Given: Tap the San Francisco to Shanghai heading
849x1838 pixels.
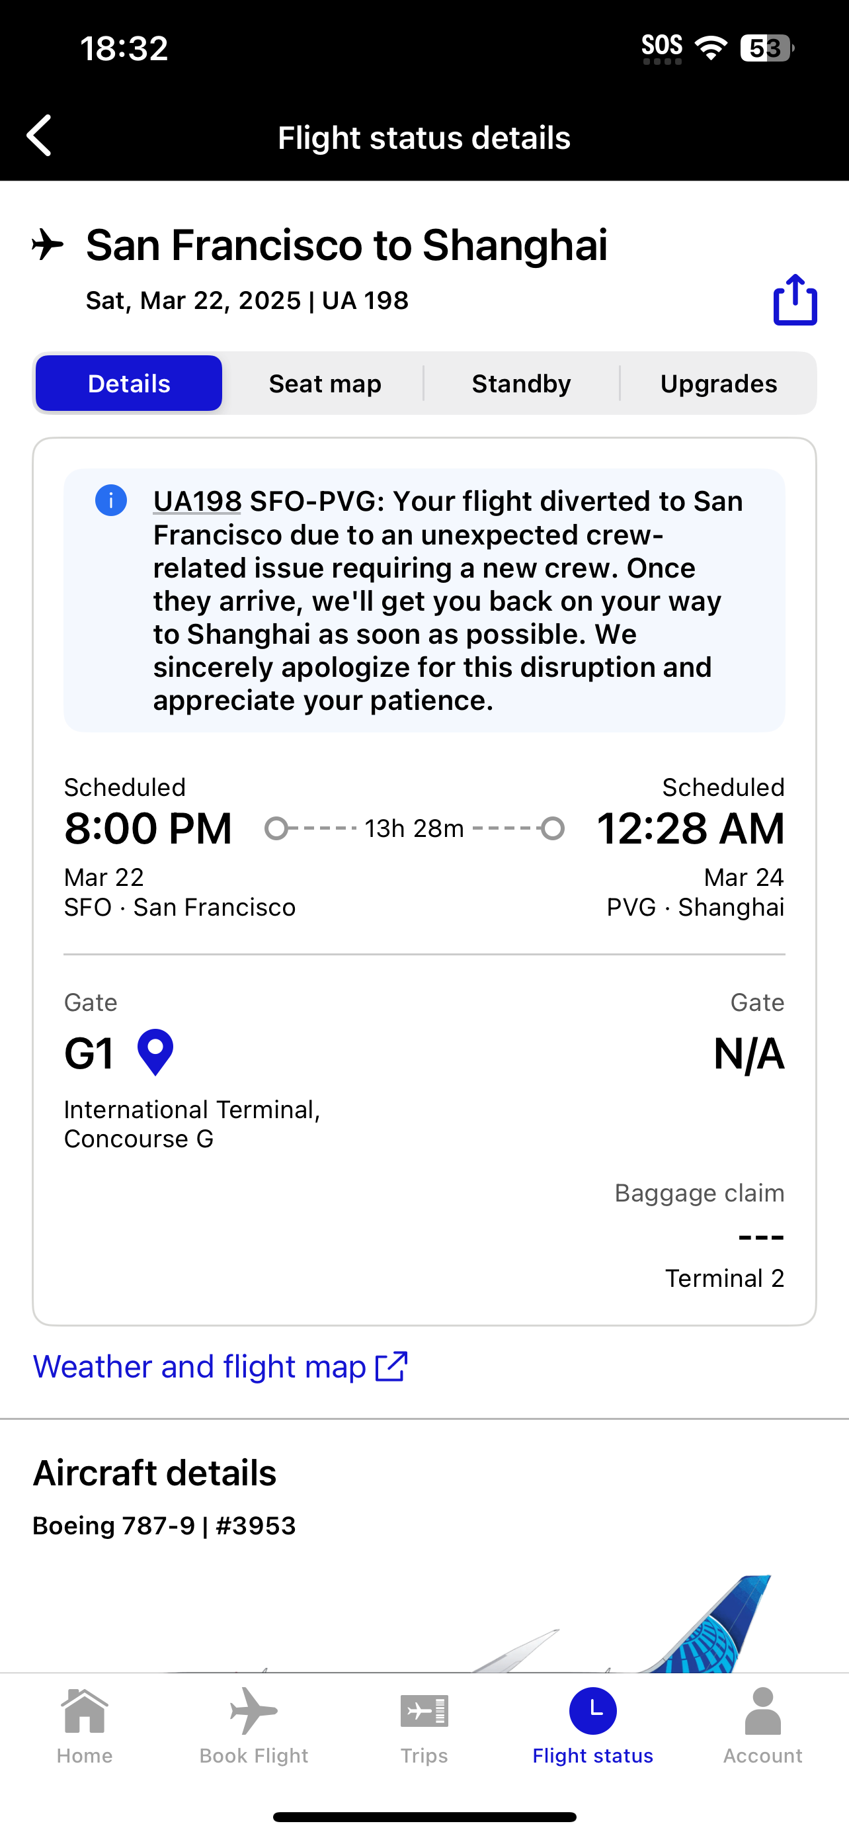Looking at the screenshot, I should click(x=346, y=245).
